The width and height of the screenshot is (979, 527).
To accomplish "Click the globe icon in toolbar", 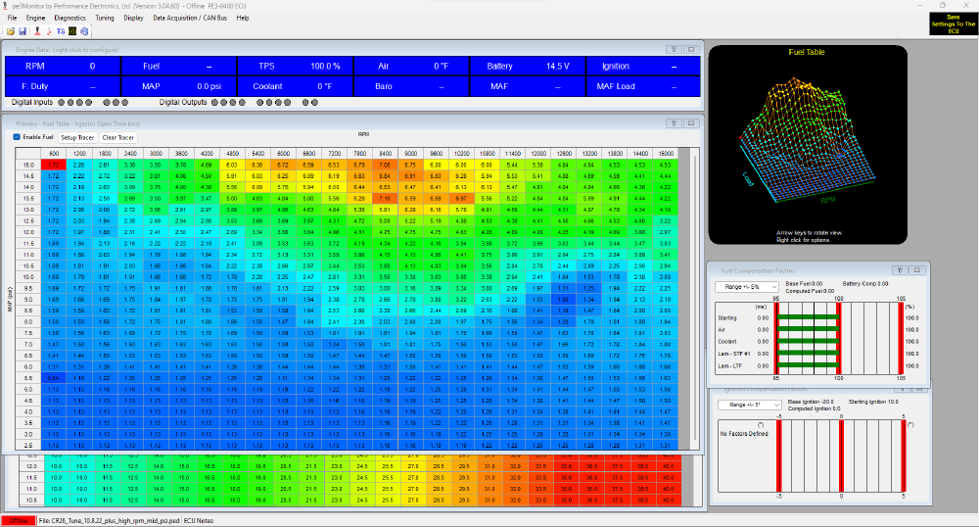I will coord(86,31).
